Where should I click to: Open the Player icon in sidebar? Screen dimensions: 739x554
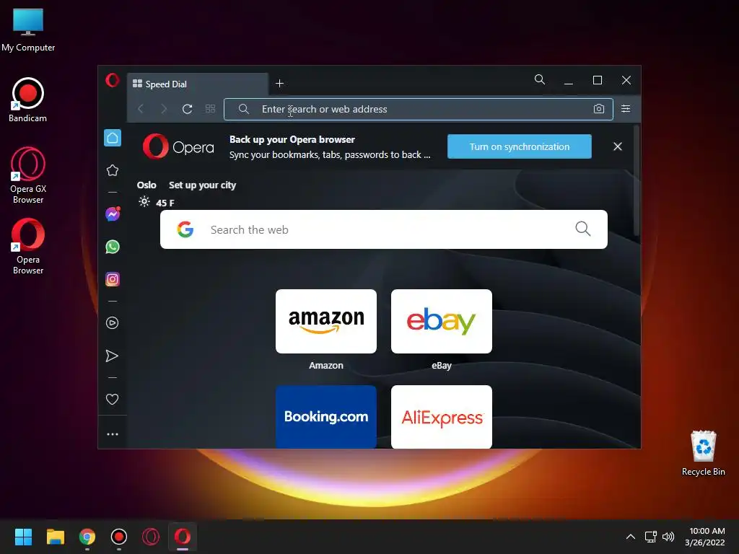point(112,322)
